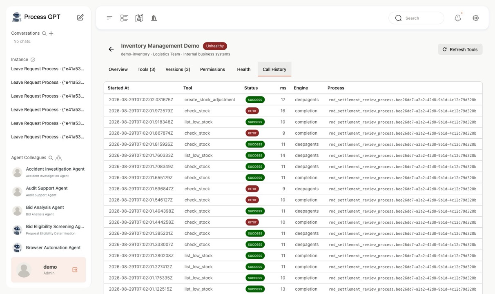Image resolution: width=495 pixels, height=294 pixels.
Task: Click the success badge in the 07:02:01.227412Z row
Action: pos(255,267)
